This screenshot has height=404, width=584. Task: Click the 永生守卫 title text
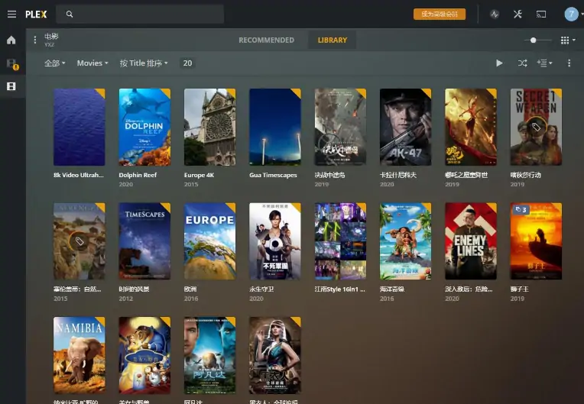[261, 289]
